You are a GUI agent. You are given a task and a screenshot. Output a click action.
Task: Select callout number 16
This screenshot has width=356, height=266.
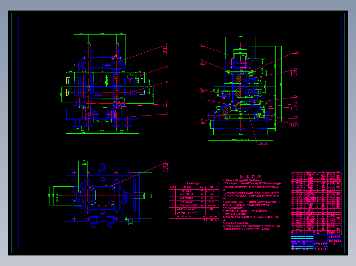[x=201, y=89]
